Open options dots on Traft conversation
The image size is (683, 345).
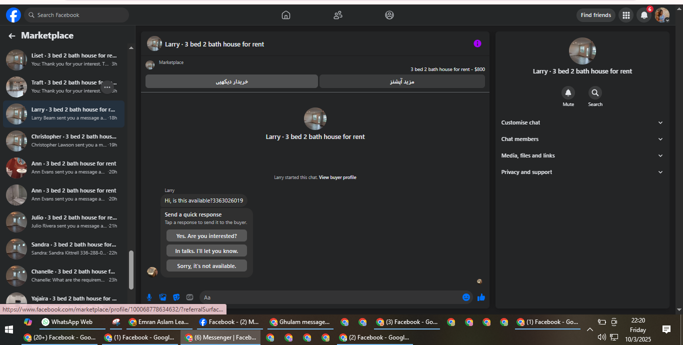point(107,87)
